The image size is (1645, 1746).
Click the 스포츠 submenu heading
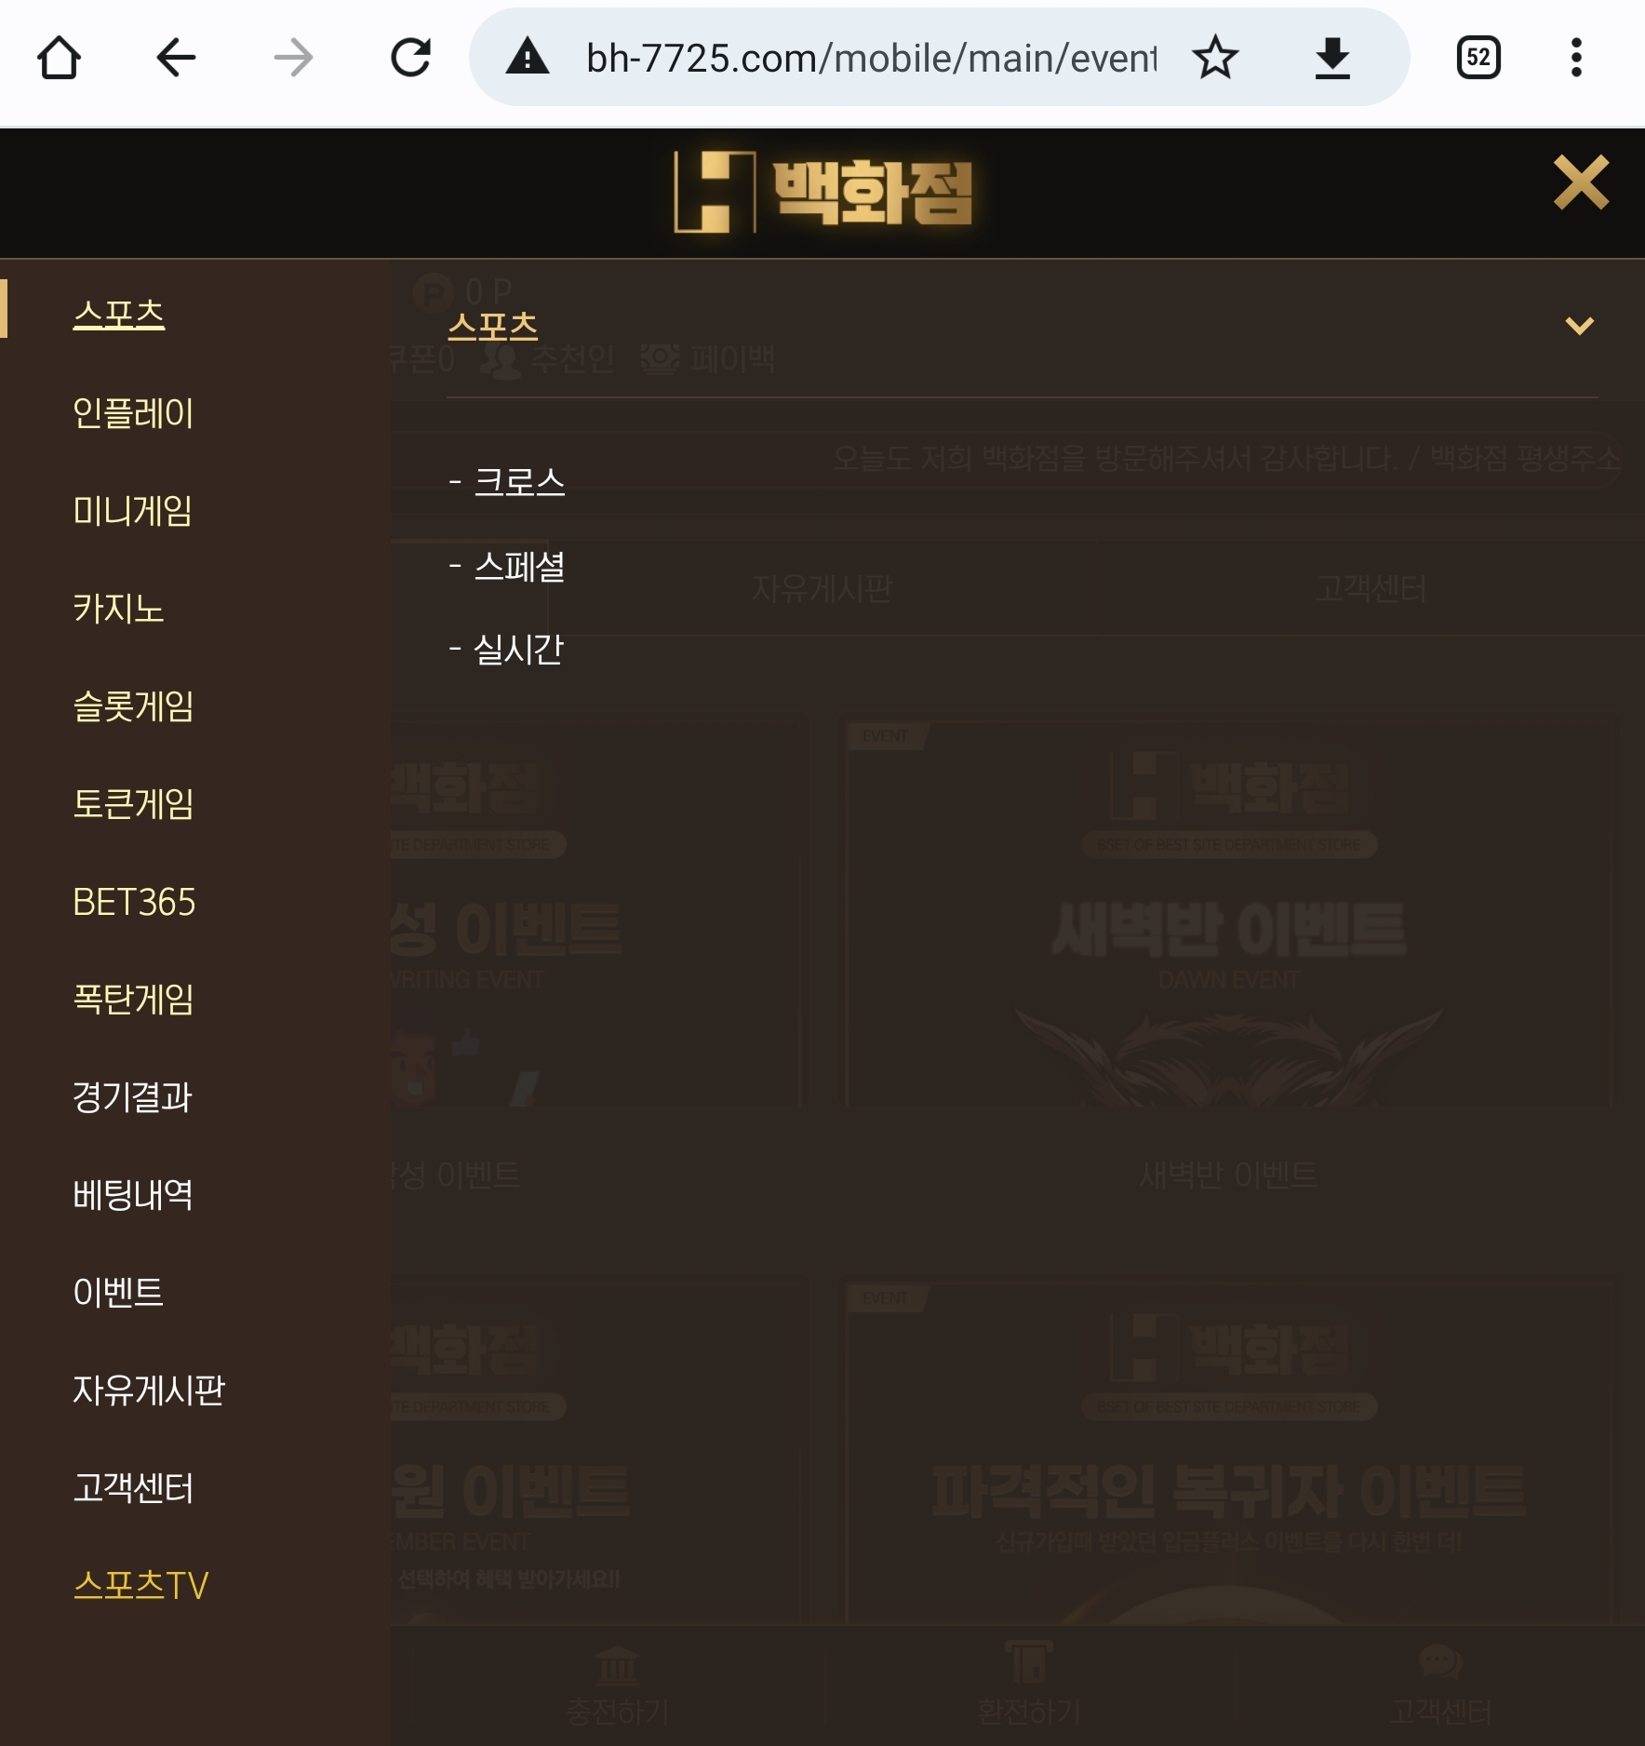coord(493,326)
